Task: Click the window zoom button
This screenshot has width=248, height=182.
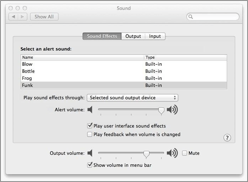Action: coord(25,8)
